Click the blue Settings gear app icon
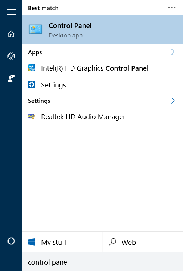 pos(32,84)
